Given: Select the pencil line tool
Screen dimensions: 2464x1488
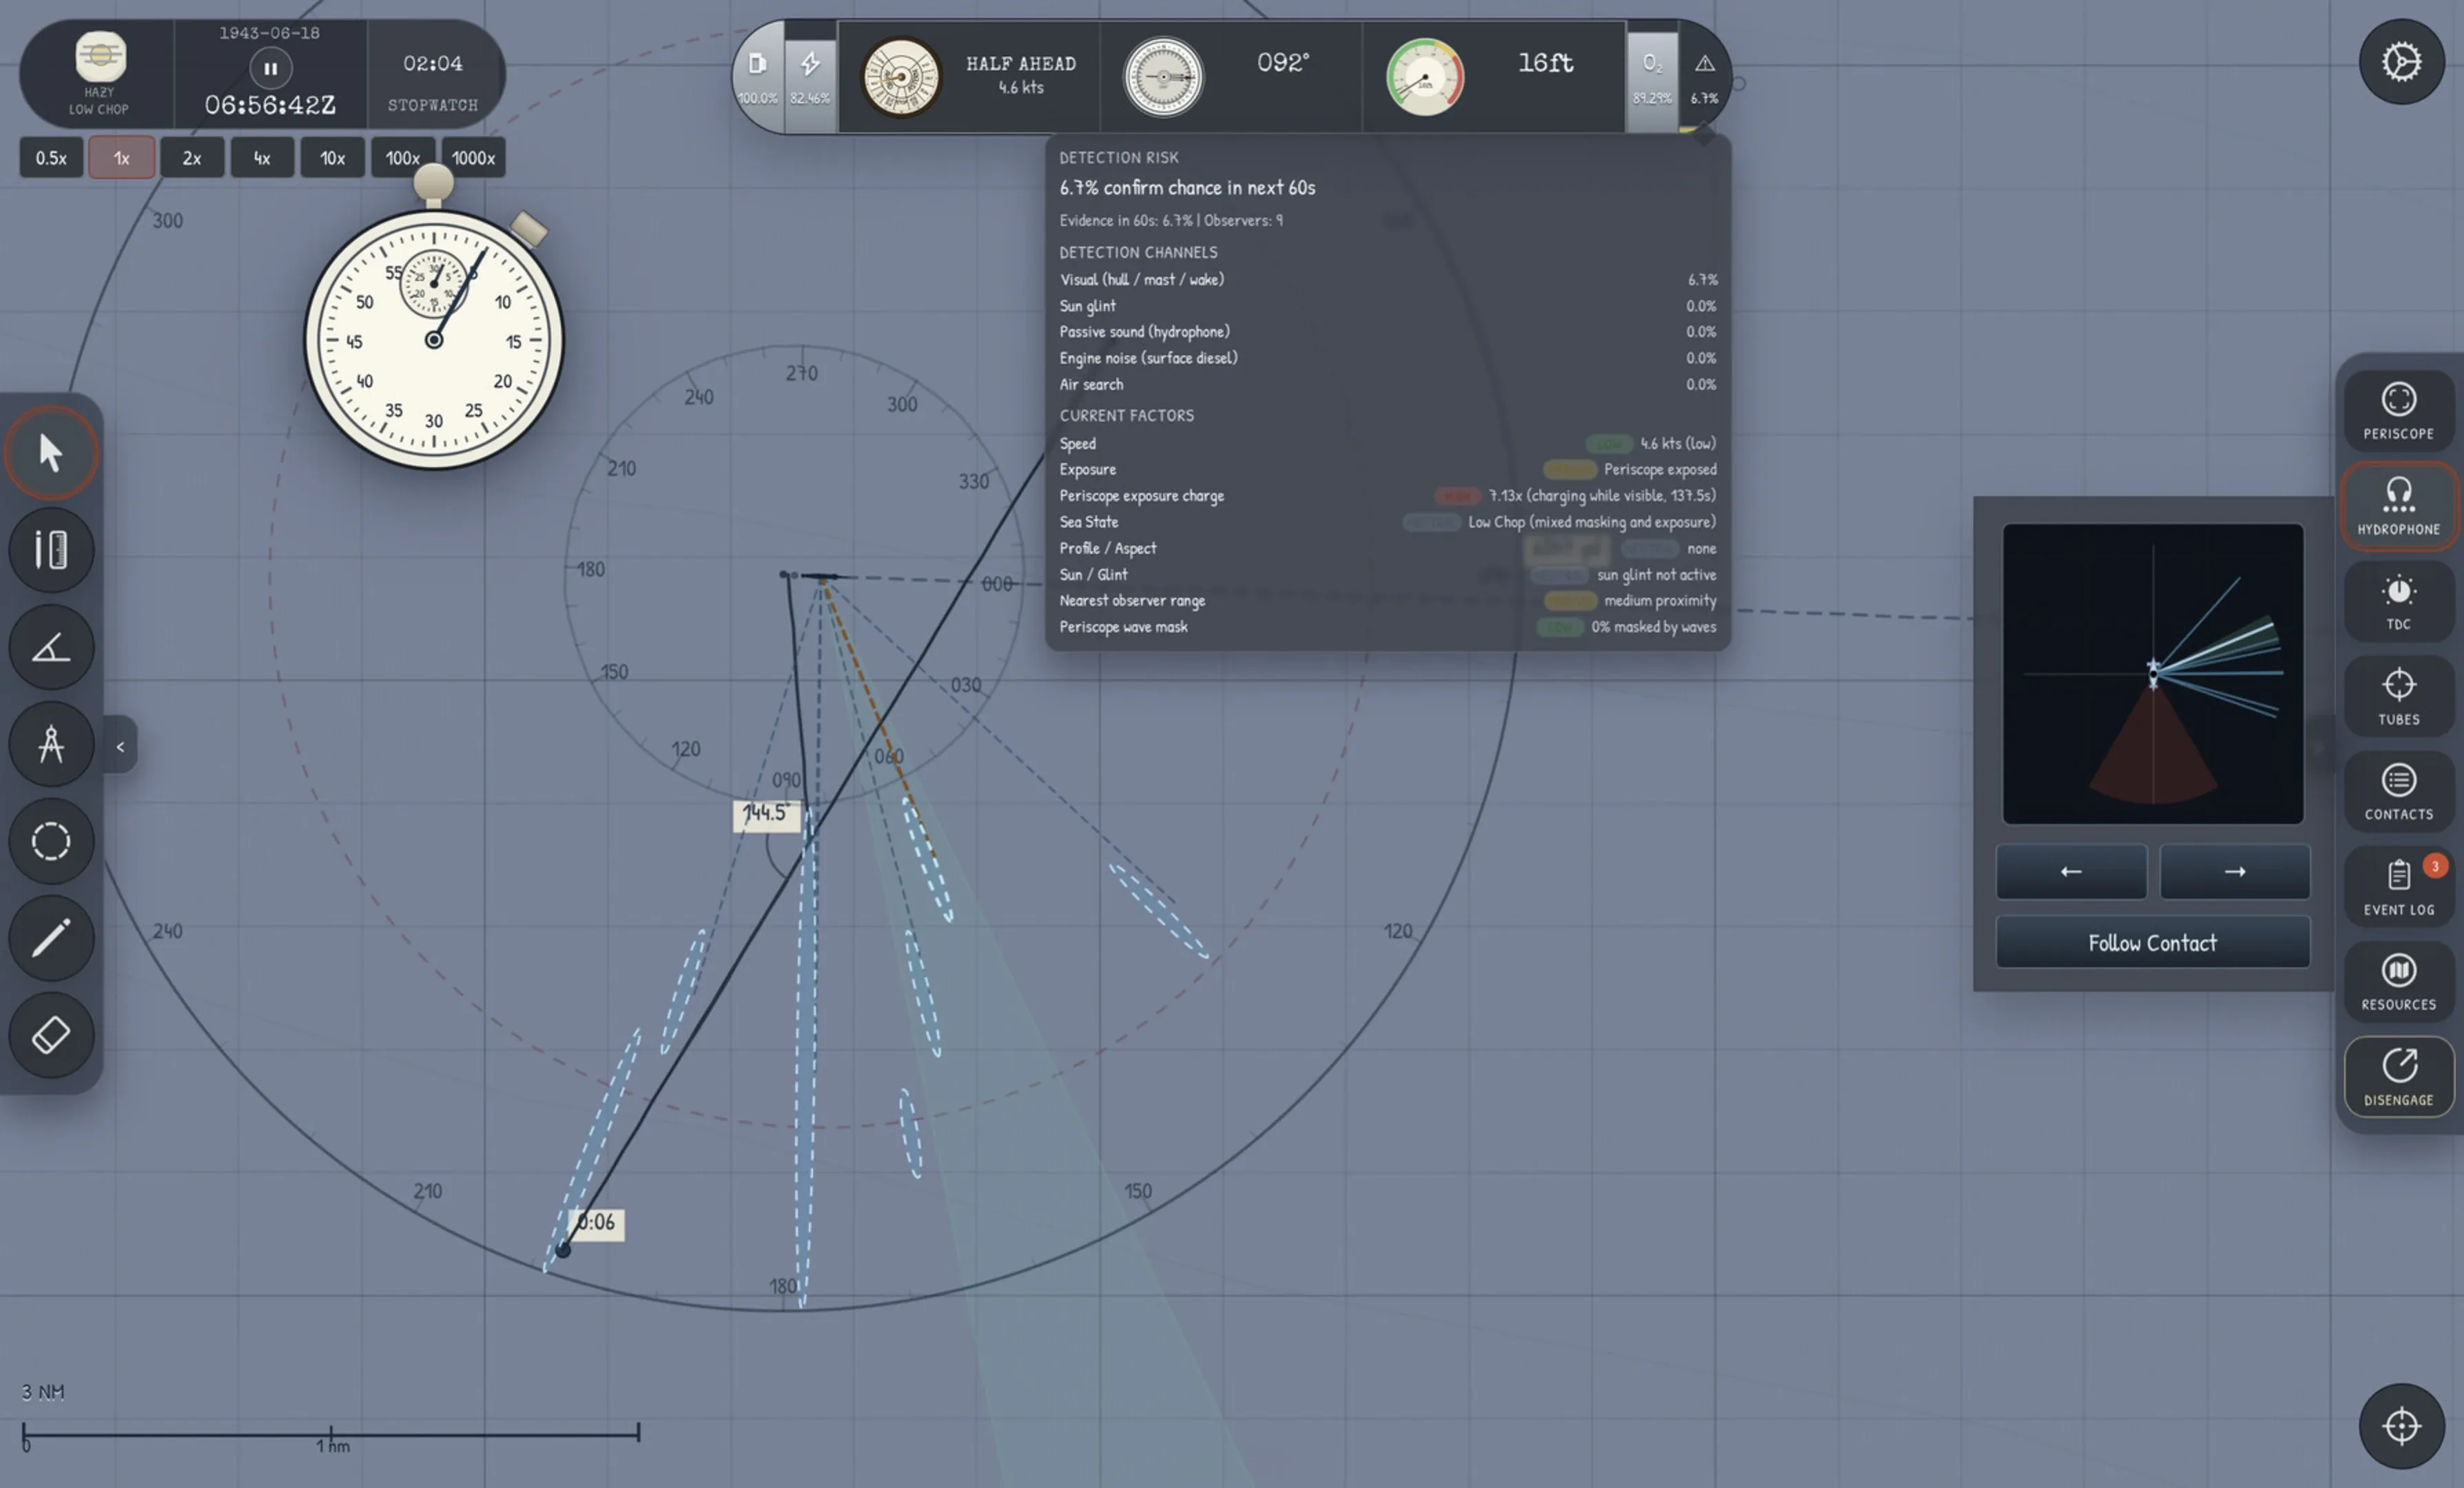Looking at the screenshot, I should click(x=51, y=937).
